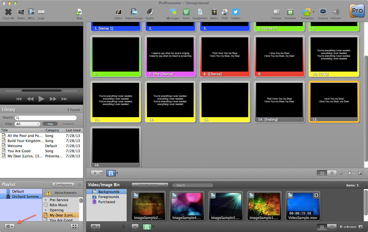Toggle the Output display icon

pyautogui.click(x=323, y=12)
